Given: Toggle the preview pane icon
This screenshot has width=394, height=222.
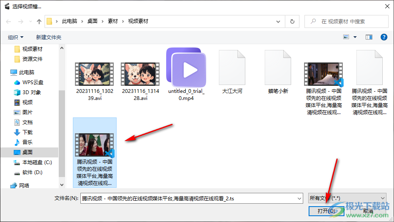Looking at the screenshot, I should point(369,37).
